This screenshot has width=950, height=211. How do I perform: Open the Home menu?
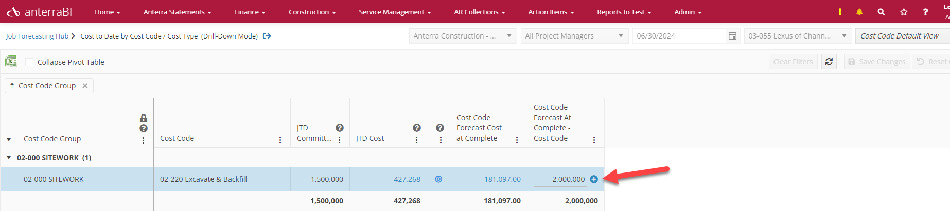(x=108, y=12)
